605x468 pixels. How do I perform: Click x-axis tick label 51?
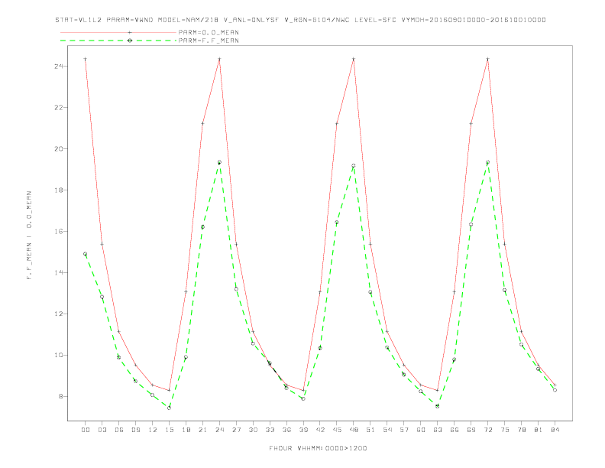[x=370, y=430]
